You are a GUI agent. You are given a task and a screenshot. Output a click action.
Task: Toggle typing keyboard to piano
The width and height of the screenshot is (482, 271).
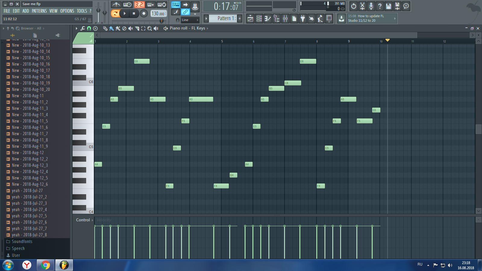click(x=176, y=5)
